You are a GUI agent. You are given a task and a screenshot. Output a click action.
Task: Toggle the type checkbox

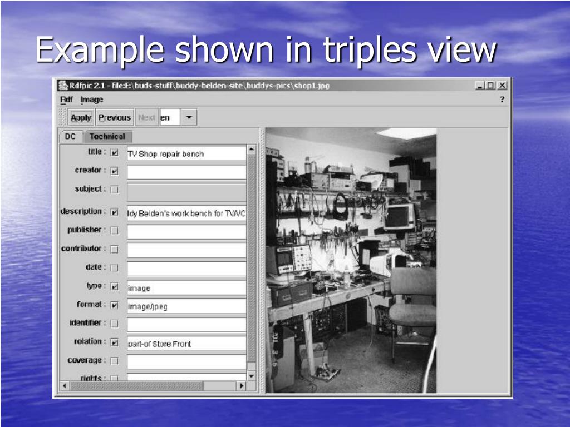(115, 287)
